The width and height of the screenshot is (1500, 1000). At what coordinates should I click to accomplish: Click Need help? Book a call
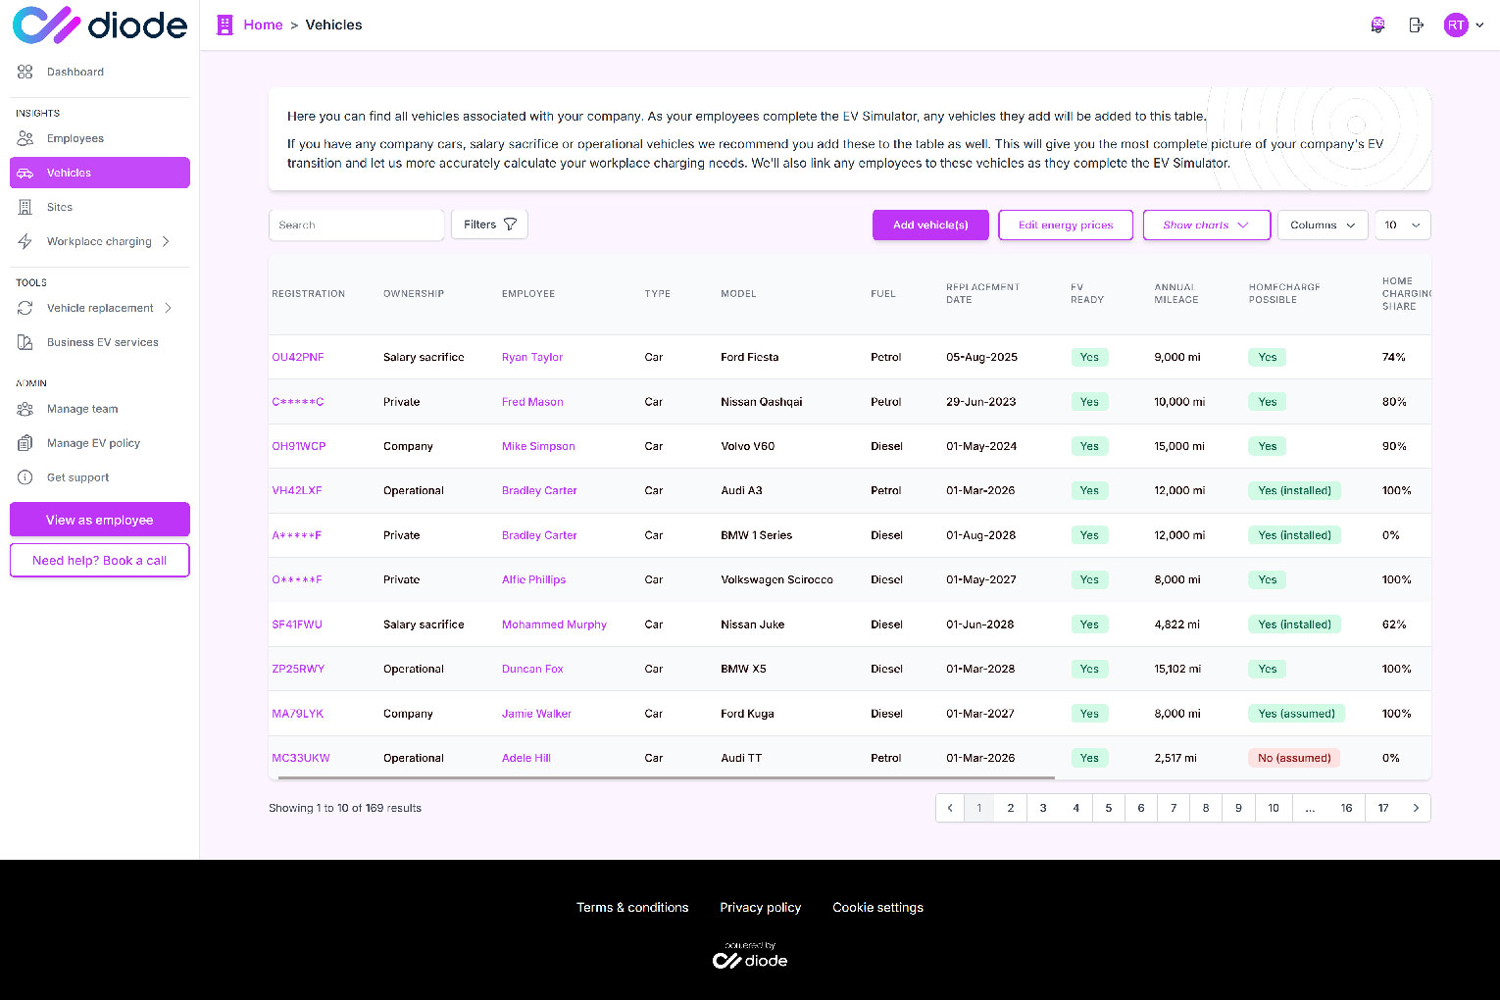(x=100, y=561)
